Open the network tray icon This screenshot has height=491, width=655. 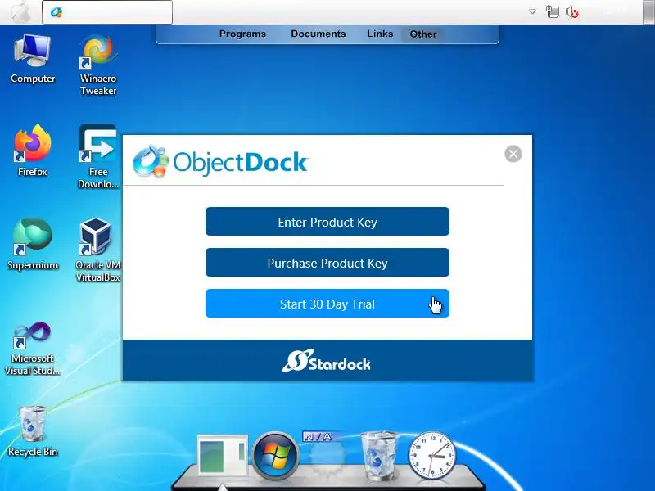tap(552, 11)
